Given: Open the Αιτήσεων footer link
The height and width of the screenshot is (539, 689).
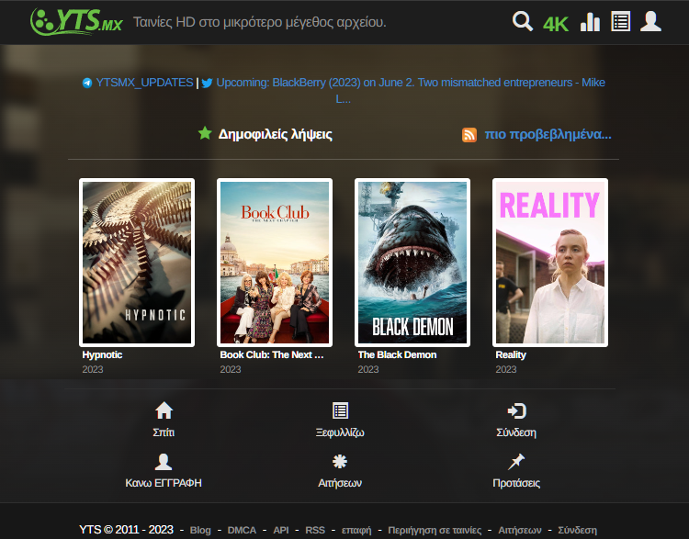Looking at the screenshot, I should click(520, 530).
